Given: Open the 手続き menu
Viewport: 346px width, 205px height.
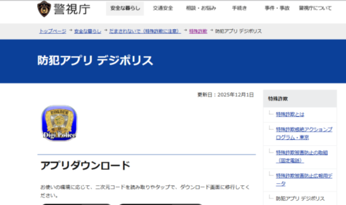Looking at the screenshot, I should [239, 8].
